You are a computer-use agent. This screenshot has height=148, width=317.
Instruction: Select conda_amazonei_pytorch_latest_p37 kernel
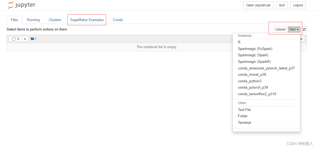pyautogui.click(x=266, y=68)
